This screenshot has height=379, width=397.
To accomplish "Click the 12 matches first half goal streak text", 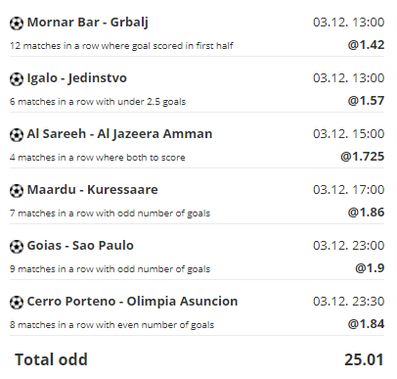I will (x=121, y=46).
